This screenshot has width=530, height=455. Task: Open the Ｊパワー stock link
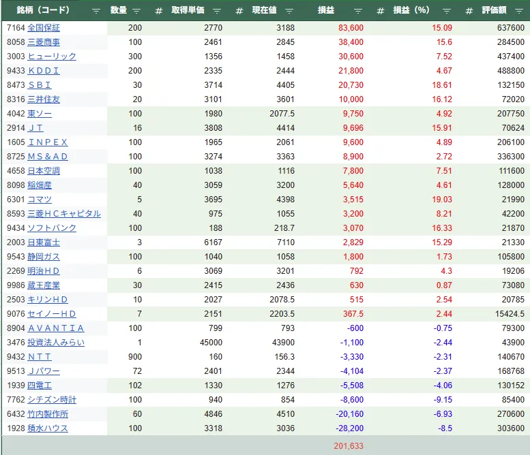[x=44, y=371]
